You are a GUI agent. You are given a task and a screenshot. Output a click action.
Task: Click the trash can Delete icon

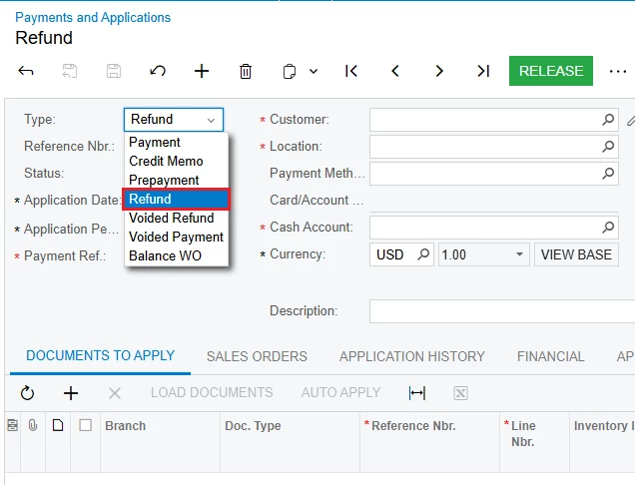point(246,71)
